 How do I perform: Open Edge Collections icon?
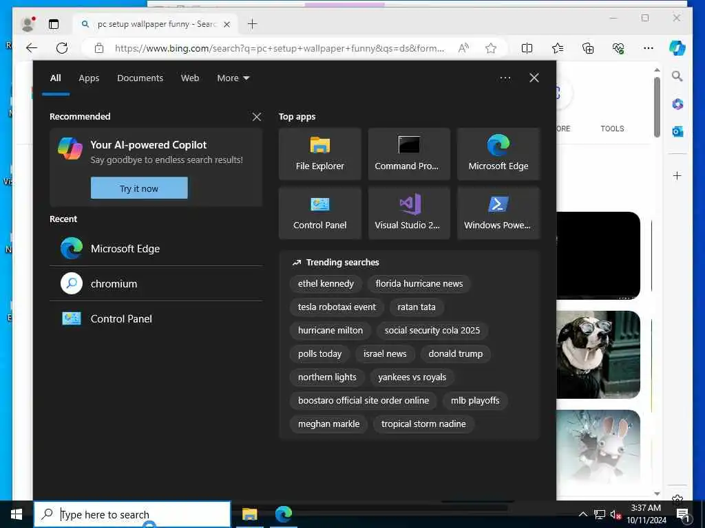(x=588, y=48)
